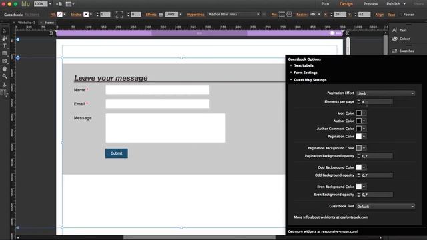Click the Mu application logo
Viewport: 427px width, 240px height.
point(25,4)
